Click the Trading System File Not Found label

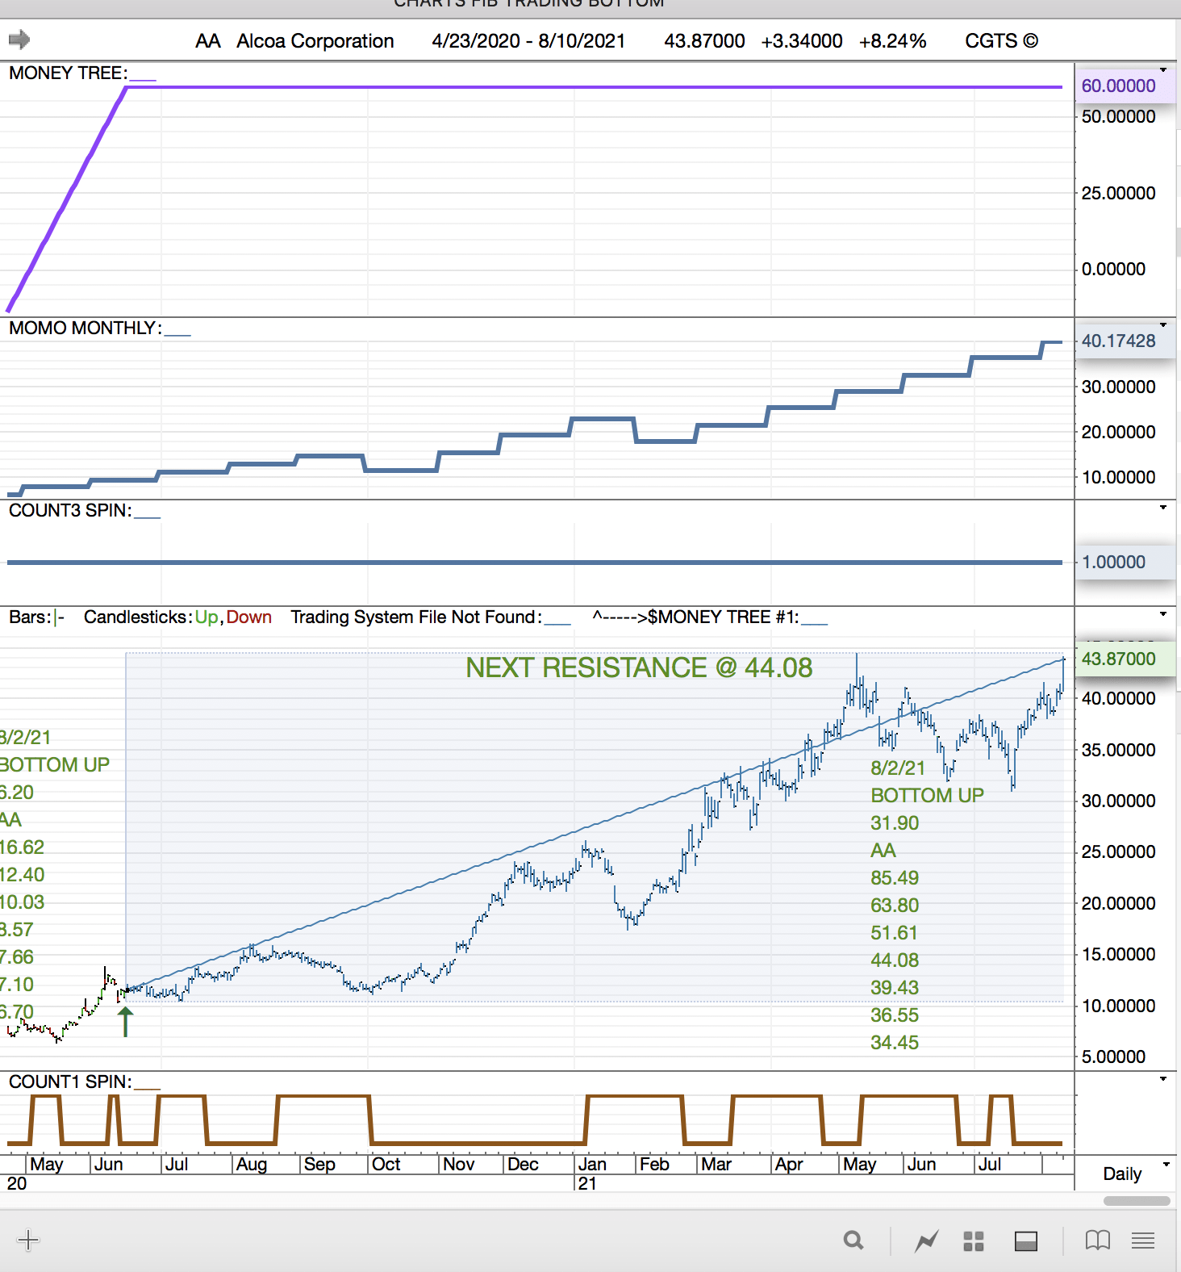[x=416, y=617]
